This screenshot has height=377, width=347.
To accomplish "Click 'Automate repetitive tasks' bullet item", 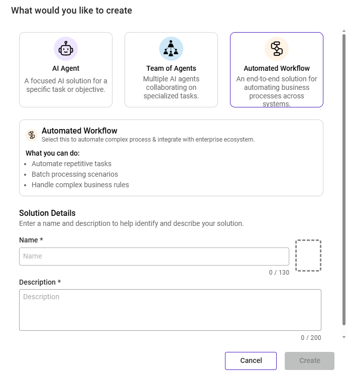I will (x=71, y=164).
